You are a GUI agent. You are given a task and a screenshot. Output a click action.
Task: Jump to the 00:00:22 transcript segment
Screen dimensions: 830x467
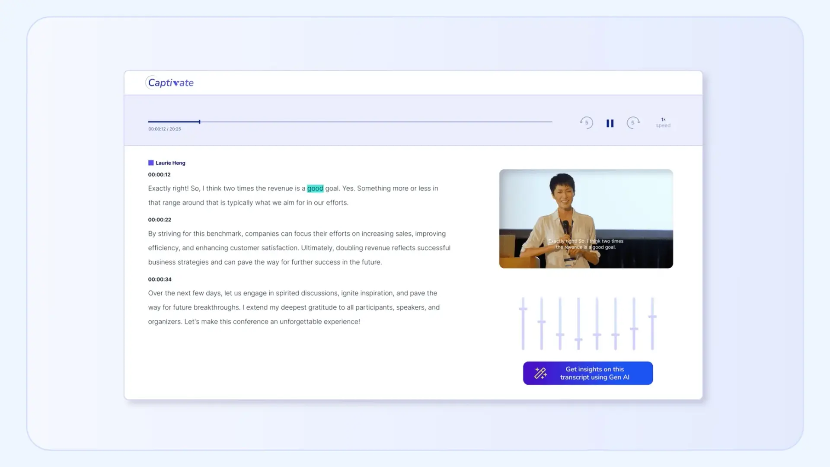(160, 219)
